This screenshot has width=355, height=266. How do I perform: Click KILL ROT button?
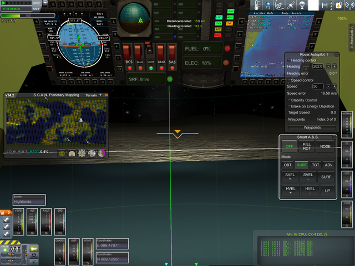click(307, 146)
